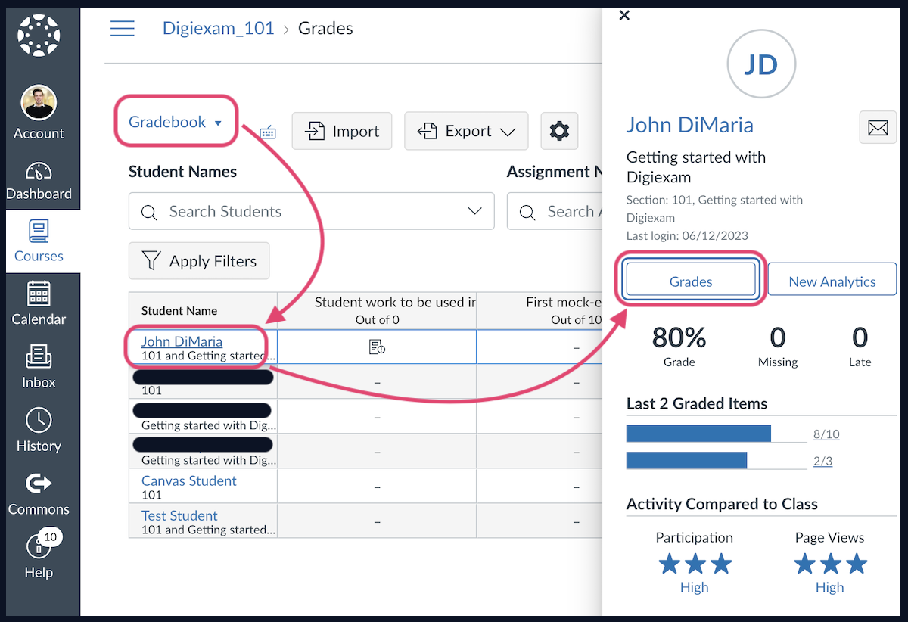
Task: Open the Calendar
Action: click(x=39, y=303)
